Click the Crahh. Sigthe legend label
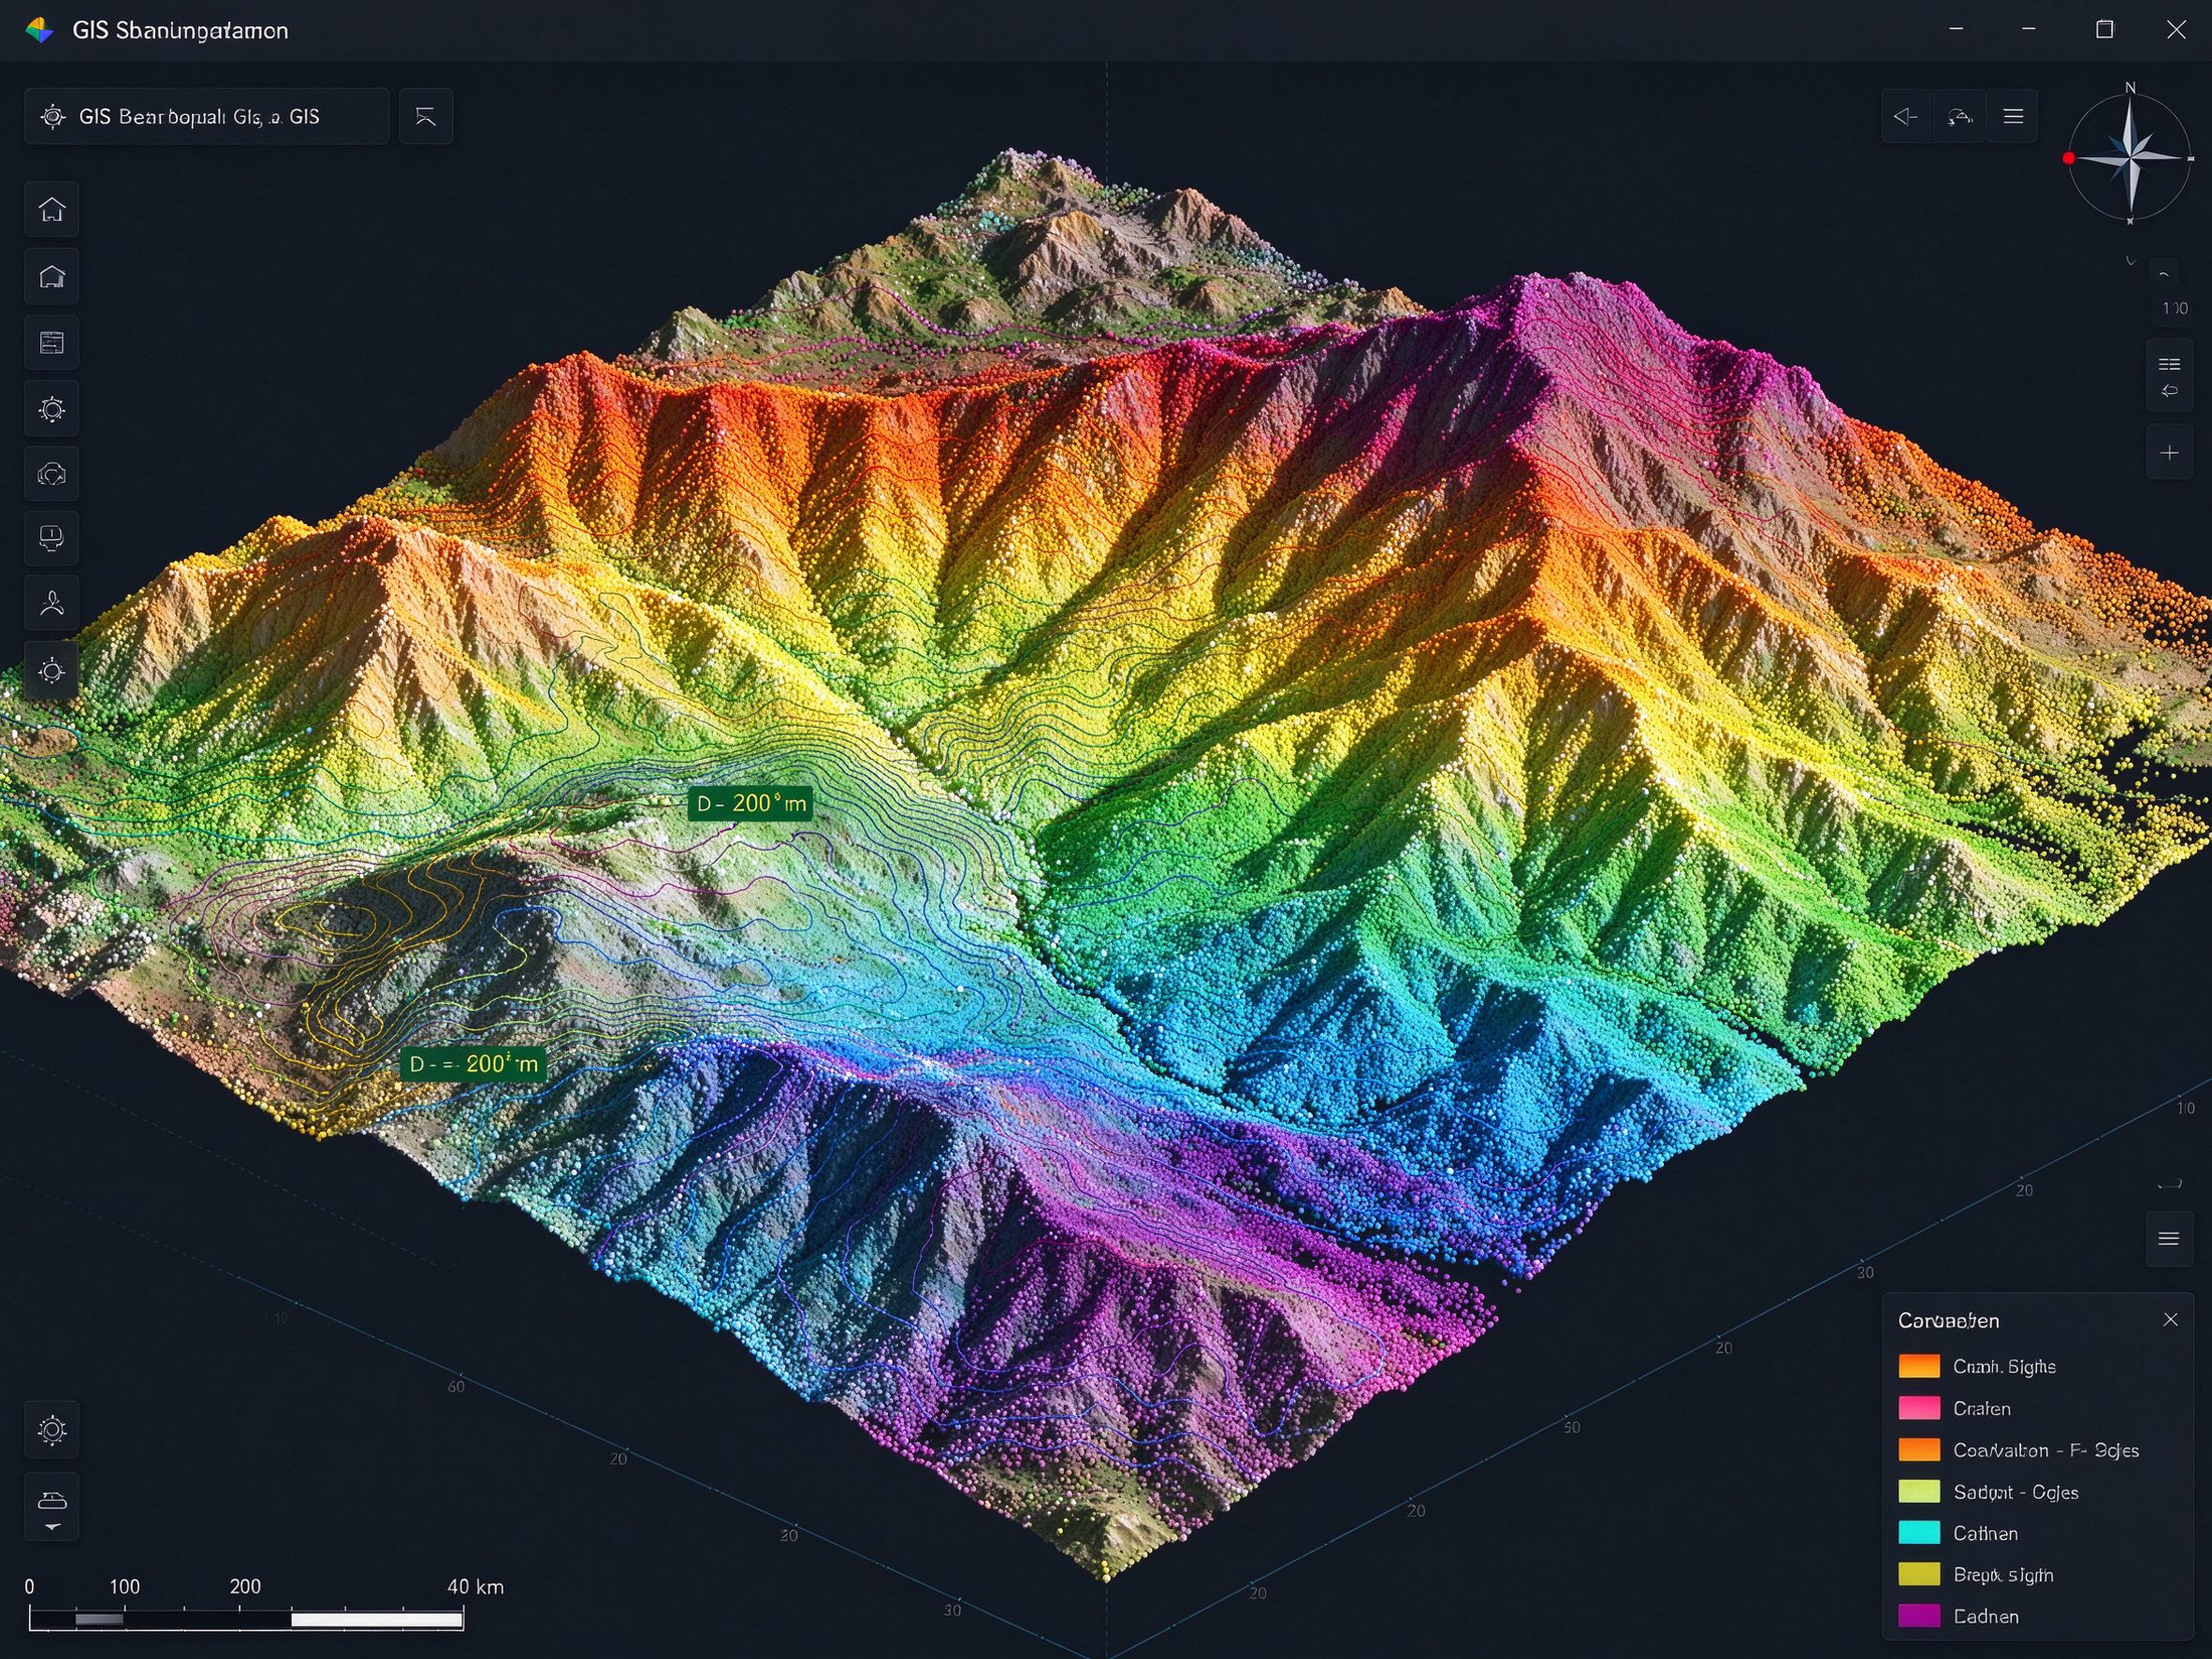The width and height of the screenshot is (2212, 1659). pos(2004,1366)
